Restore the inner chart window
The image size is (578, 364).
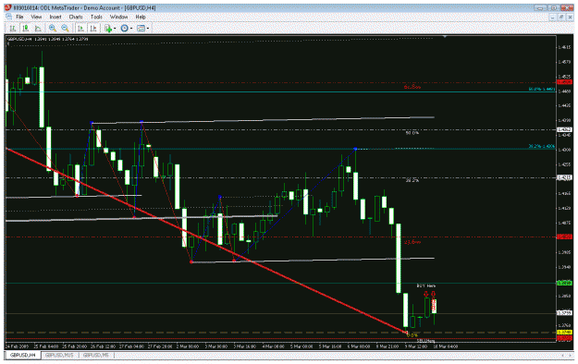point(561,17)
